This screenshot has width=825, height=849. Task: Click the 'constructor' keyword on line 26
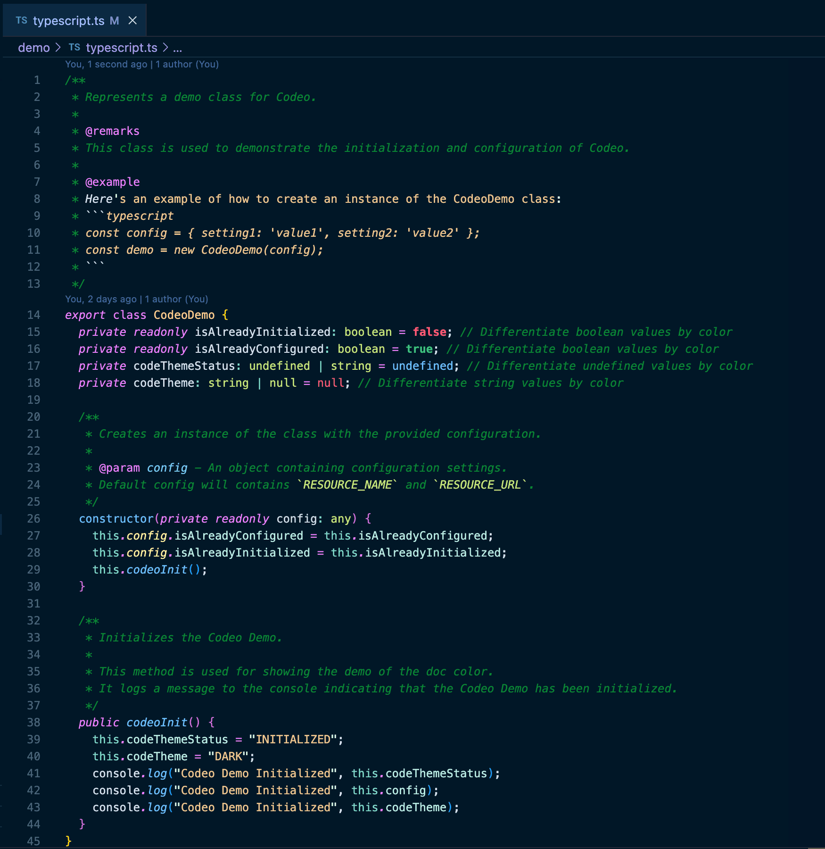(x=116, y=519)
